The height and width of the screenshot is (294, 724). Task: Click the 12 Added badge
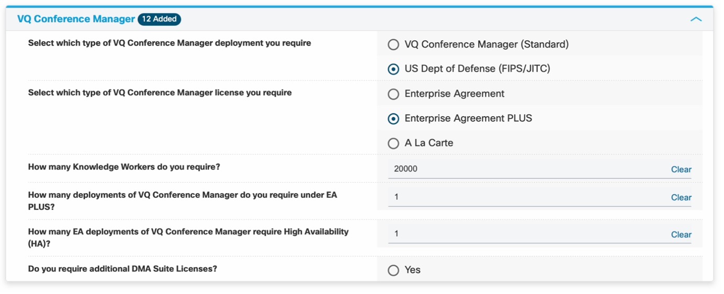(160, 19)
